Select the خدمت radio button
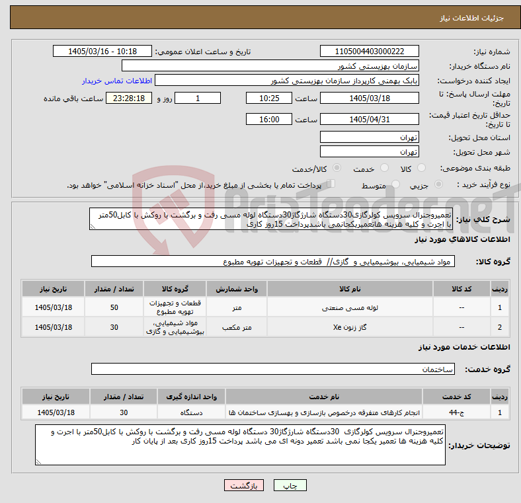521x503 pixels. (x=384, y=168)
